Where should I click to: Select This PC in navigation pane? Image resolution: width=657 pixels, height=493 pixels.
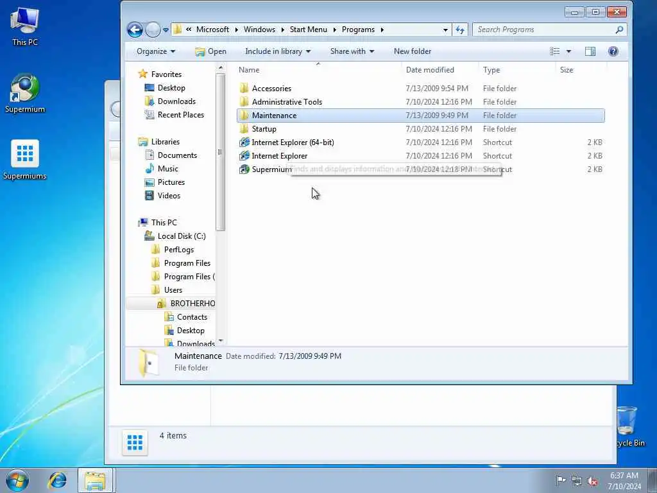[164, 222]
